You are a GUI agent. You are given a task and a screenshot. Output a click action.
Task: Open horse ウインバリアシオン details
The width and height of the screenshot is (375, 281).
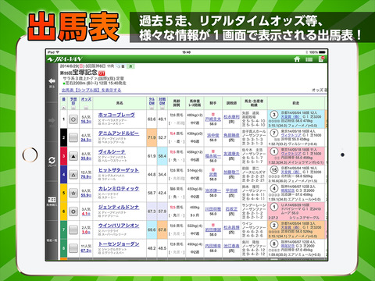point(119,226)
